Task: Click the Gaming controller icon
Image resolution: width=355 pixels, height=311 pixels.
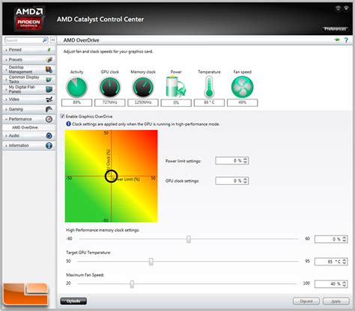Action: [x=49, y=109]
